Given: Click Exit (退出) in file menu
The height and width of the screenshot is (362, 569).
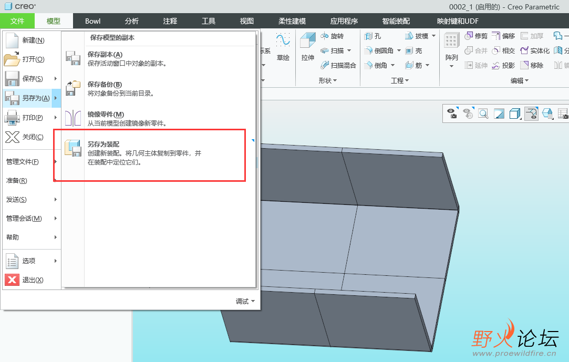Looking at the screenshot, I should 32,280.
